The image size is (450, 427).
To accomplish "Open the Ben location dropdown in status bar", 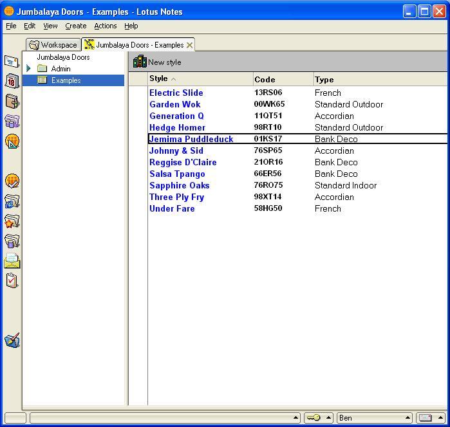I will (374, 418).
